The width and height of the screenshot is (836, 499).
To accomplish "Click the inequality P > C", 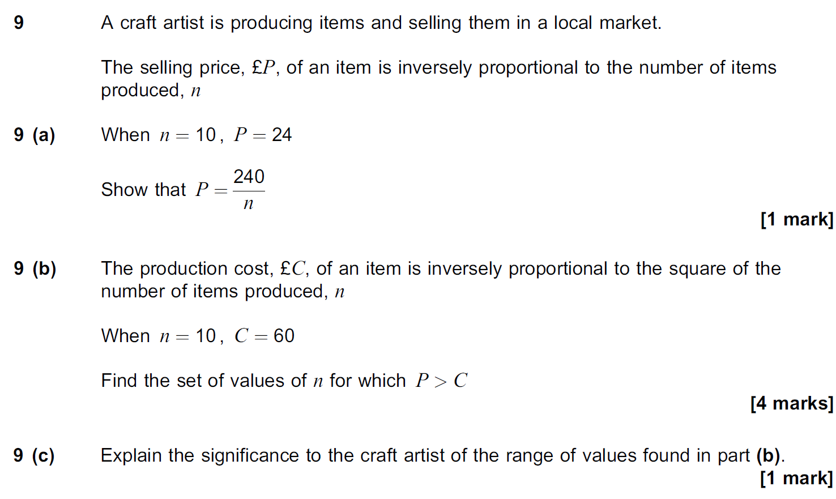I will pos(441,381).
